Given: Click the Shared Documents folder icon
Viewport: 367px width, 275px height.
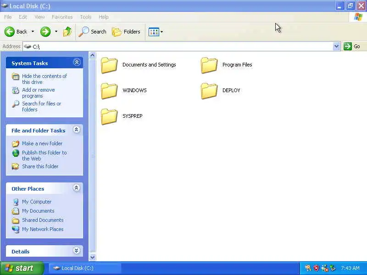Looking at the screenshot, I should coord(16,220).
